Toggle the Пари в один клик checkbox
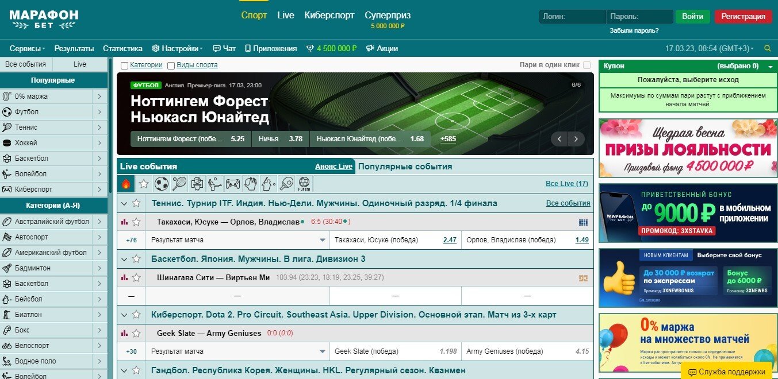This screenshot has height=379, width=778. [x=587, y=65]
